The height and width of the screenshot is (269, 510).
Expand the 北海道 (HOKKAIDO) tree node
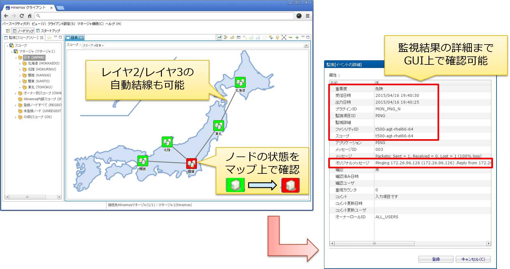(x=20, y=63)
